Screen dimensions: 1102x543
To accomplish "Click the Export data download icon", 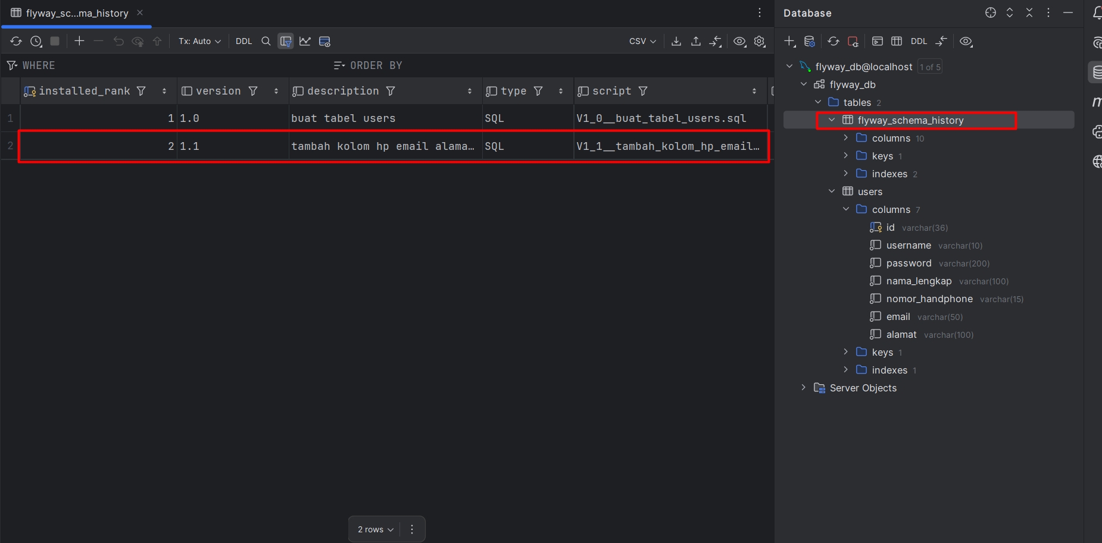I will [676, 41].
